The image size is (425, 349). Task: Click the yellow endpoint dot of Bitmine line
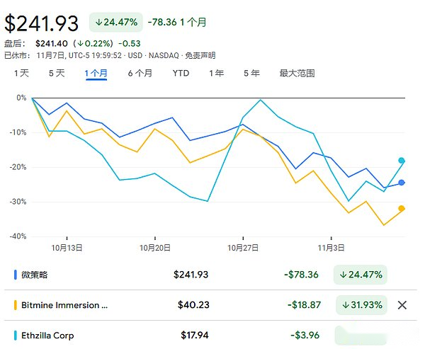point(402,208)
